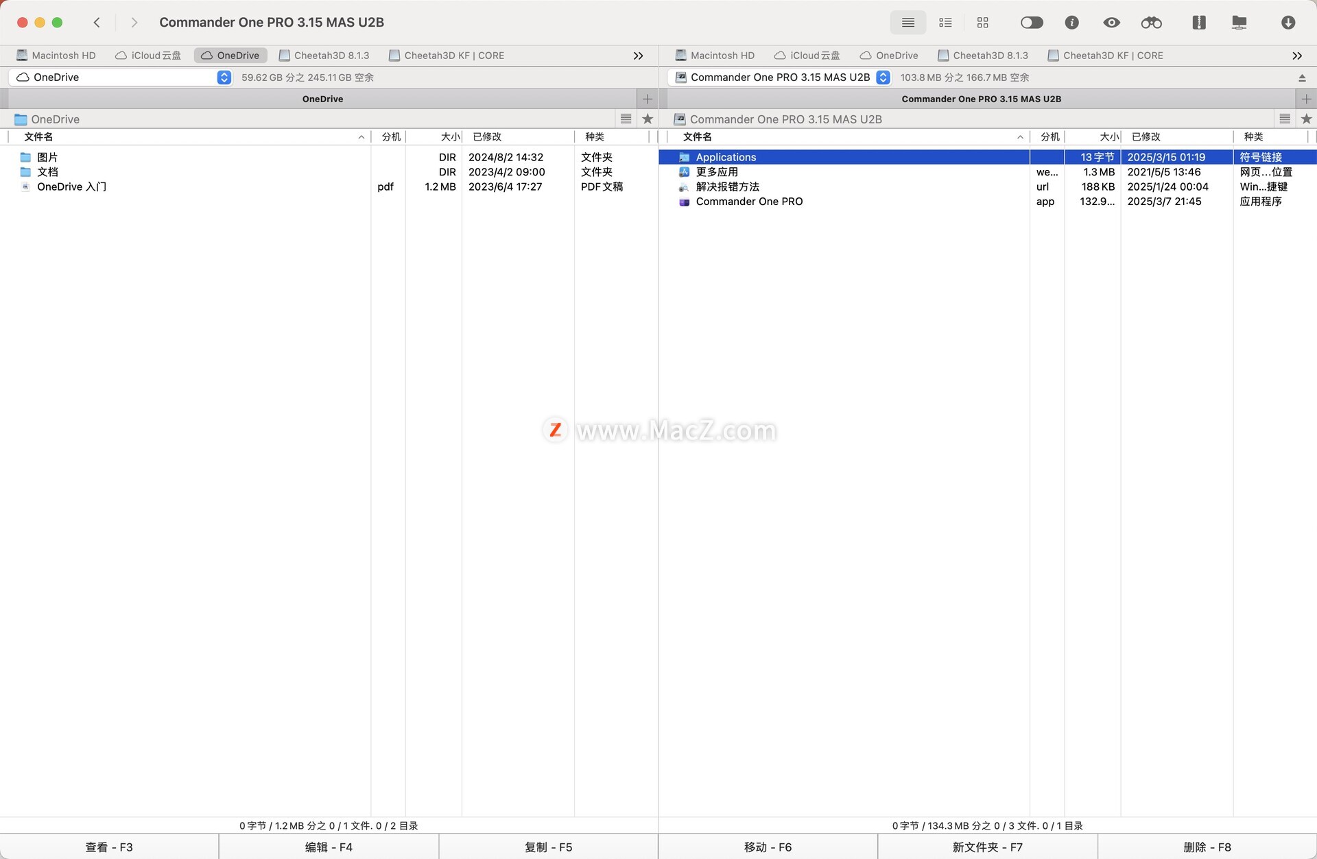Go back with the left chevron
Screen dimensions: 1317x859
tap(97, 23)
